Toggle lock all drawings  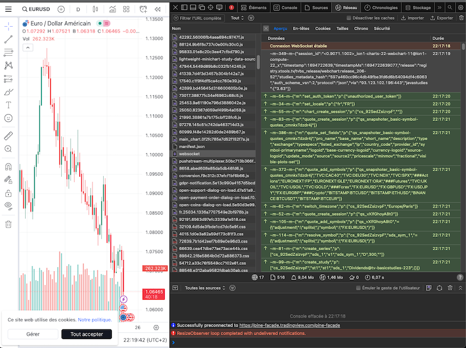click(8, 193)
